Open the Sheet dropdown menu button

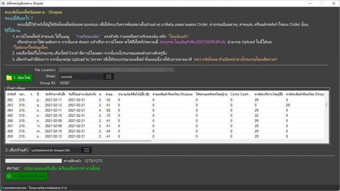[x=109, y=77]
